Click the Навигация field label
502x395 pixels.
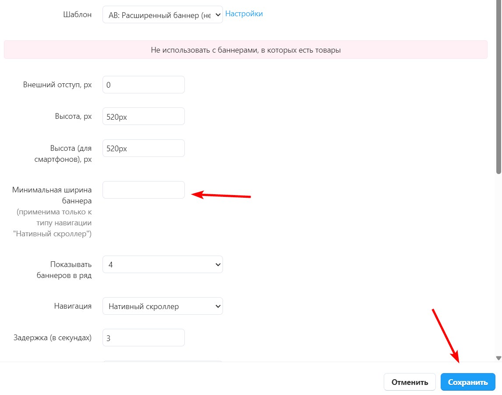(72, 306)
